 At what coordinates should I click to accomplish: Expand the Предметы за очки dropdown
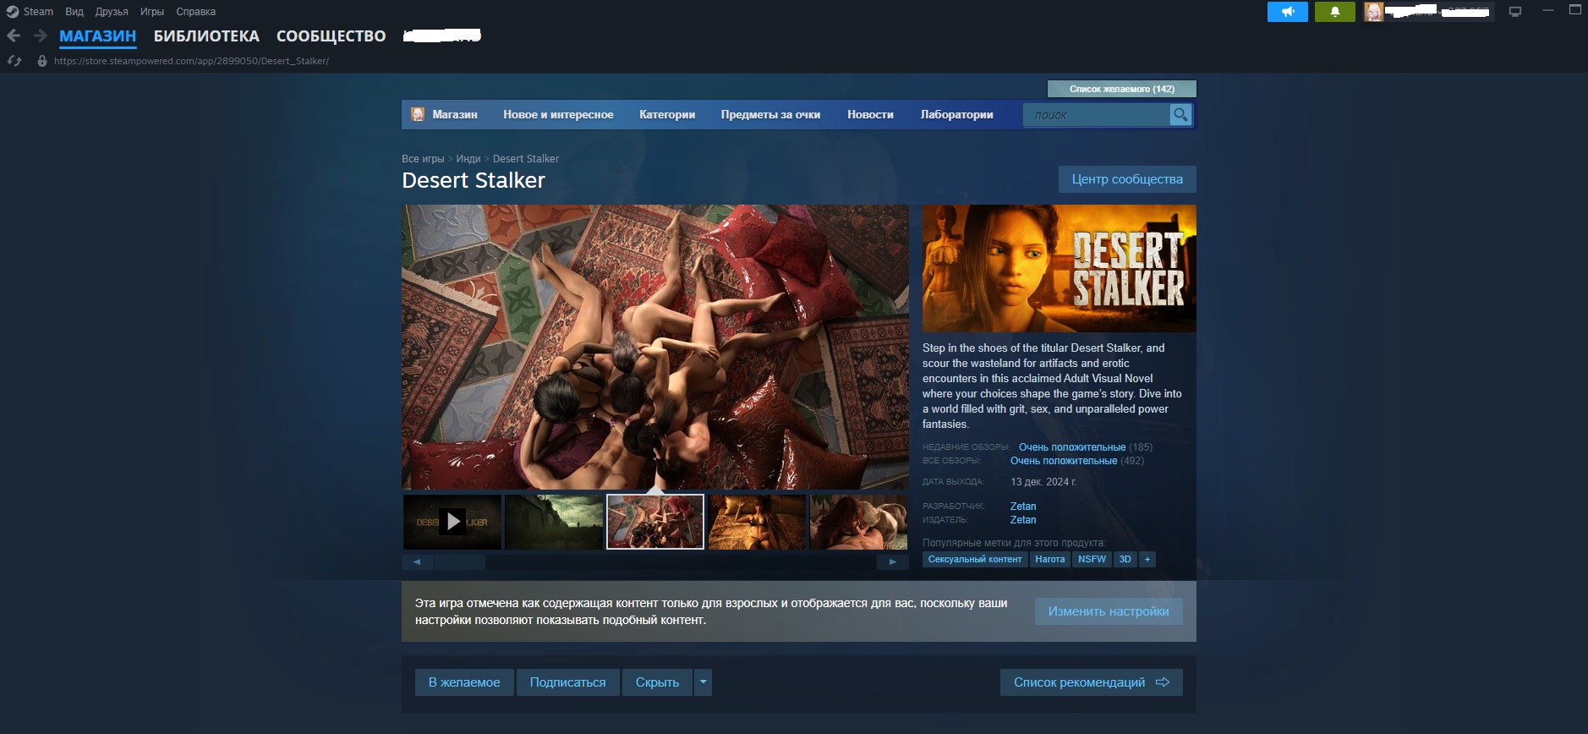pos(770,114)
